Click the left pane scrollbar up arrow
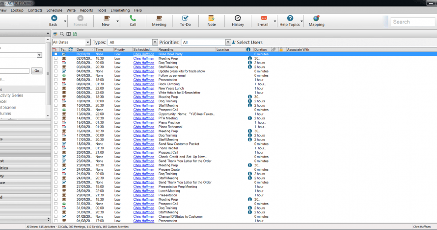Viewport: 437px width, 230px height. tap(48, 40)
